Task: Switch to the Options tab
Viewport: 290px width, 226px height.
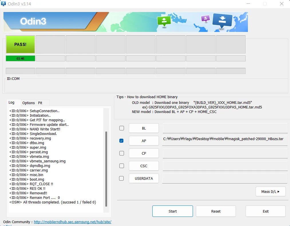Action: (x=28, y=103)
